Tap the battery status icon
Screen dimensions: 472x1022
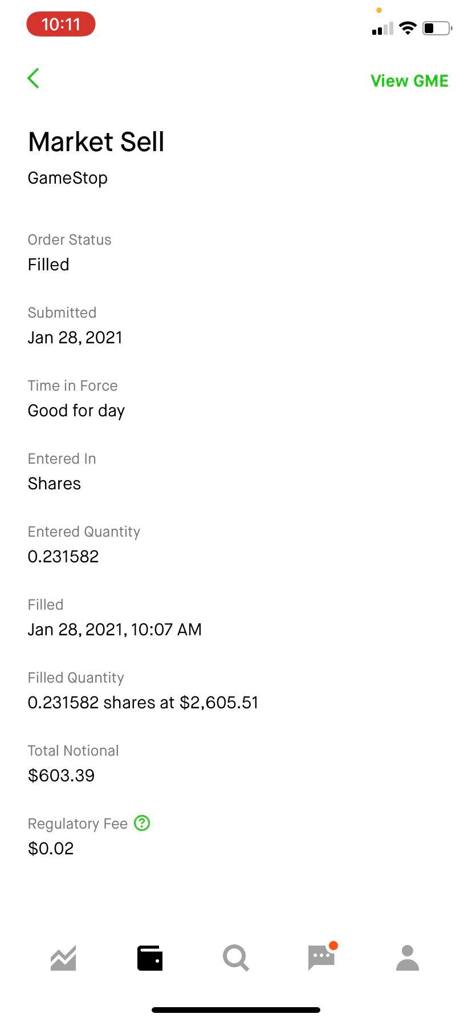point(437,28)
